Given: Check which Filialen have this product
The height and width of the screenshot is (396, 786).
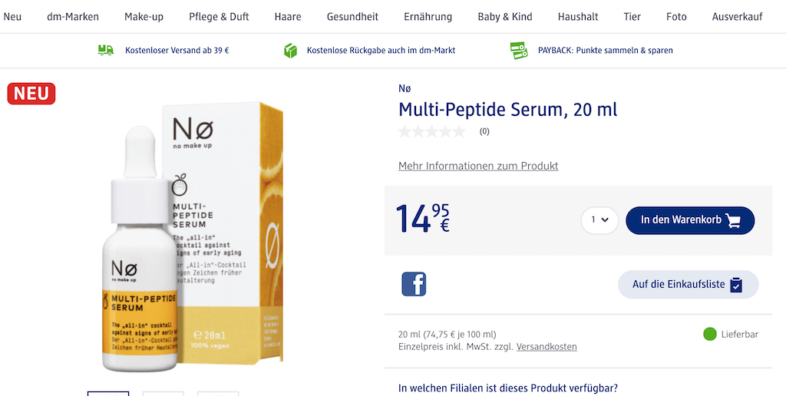Looking at the screenshot, I should pyautogui.click(x=508, y=388).
